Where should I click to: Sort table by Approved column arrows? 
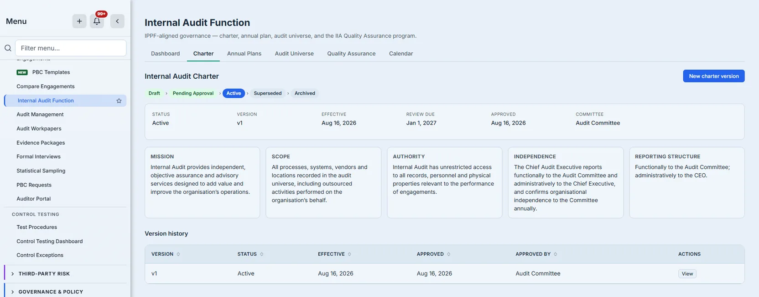click(x=448, y=254)
